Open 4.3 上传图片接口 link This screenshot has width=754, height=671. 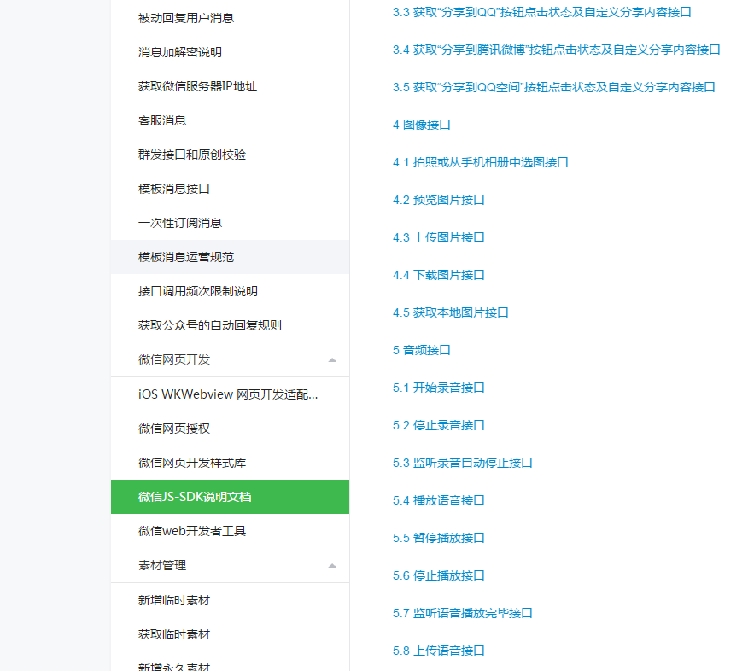point(438,237)
